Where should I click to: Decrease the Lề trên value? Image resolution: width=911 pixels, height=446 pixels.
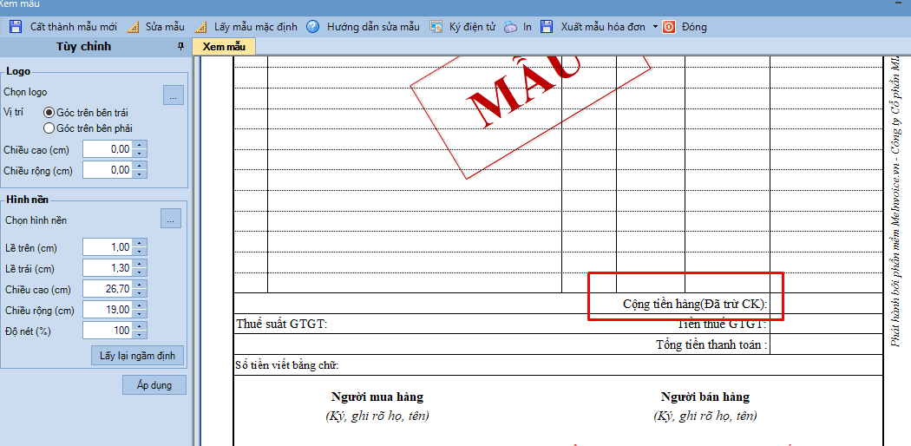pos(140,252)
